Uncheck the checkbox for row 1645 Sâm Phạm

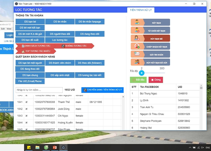[27, 129]
